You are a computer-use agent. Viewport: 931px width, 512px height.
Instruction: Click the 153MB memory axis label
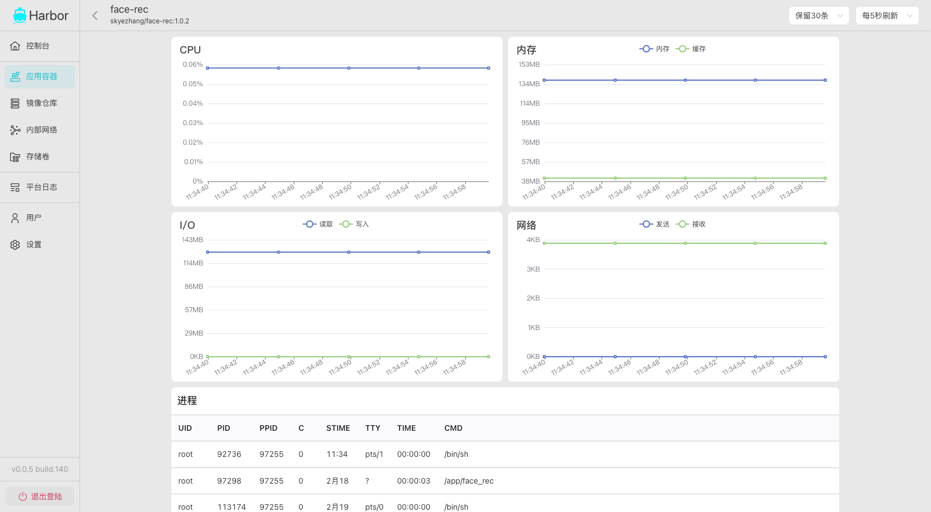(529, 65)
